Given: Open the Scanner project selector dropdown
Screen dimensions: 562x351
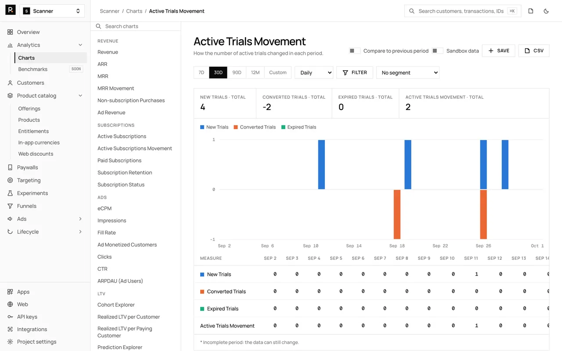Looking at the screenshot, I should tap(52, 11).
